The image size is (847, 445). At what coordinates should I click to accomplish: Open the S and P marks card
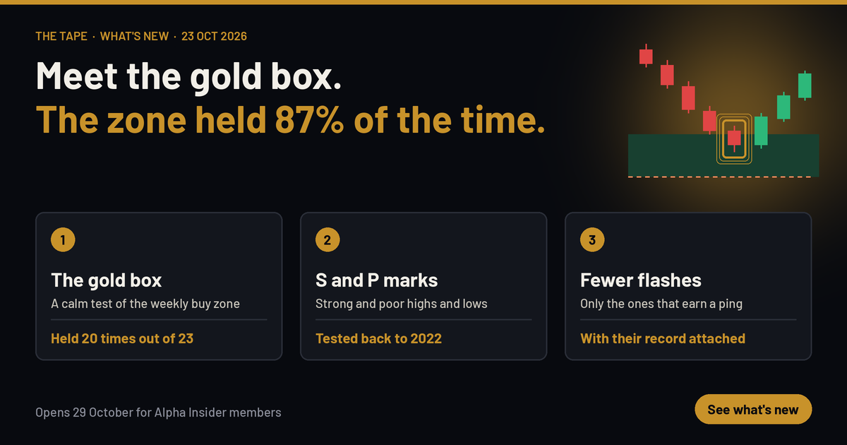(x=423, y=286)
